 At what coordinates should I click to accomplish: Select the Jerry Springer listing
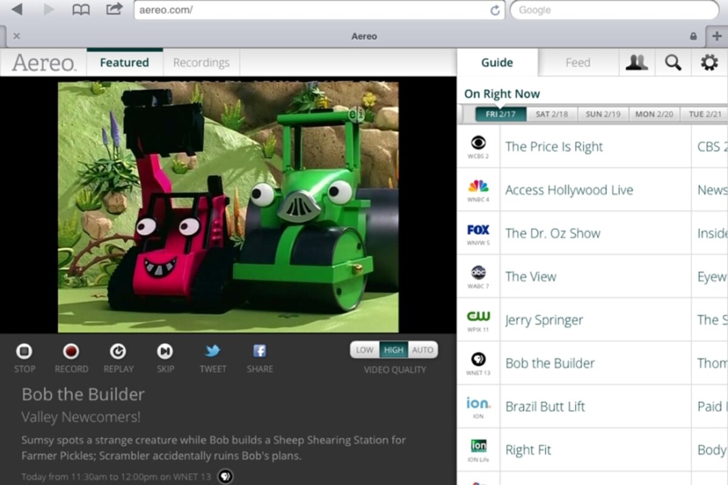[544, 320]
